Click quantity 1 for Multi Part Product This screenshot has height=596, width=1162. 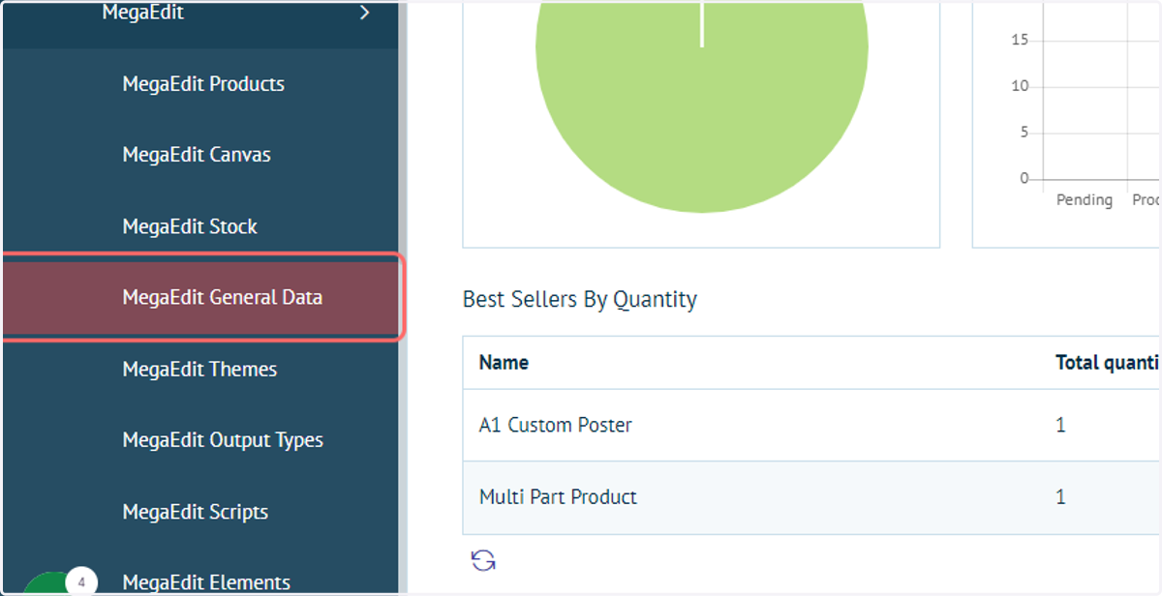tap(1060, 497)
